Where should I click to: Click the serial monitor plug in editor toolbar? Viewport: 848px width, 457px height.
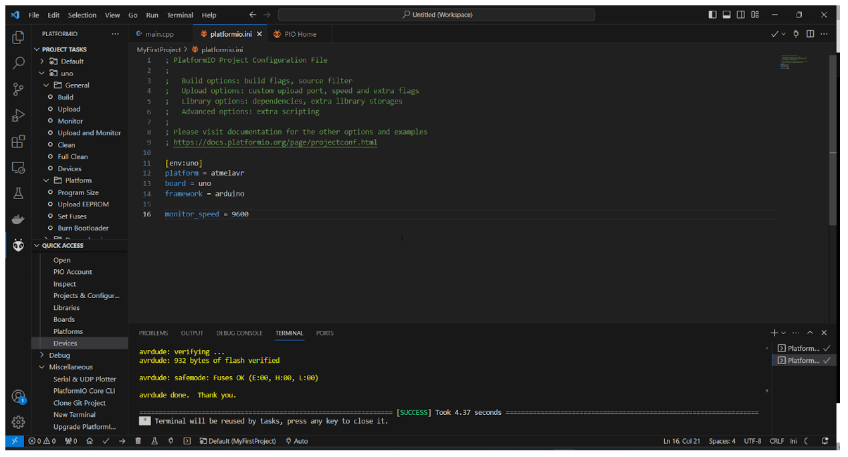click(797, 34)
